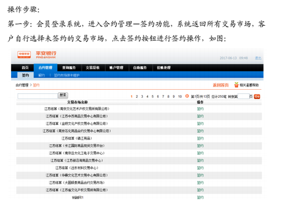Select the 签约市场绑卡维护 sub-tab
This screenshot has width=293, height=212.
pyautogui.click(x=67, y=75)
